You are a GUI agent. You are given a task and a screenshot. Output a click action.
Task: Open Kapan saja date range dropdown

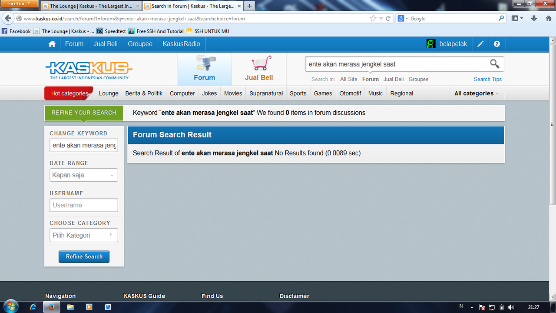click(83, 175)
